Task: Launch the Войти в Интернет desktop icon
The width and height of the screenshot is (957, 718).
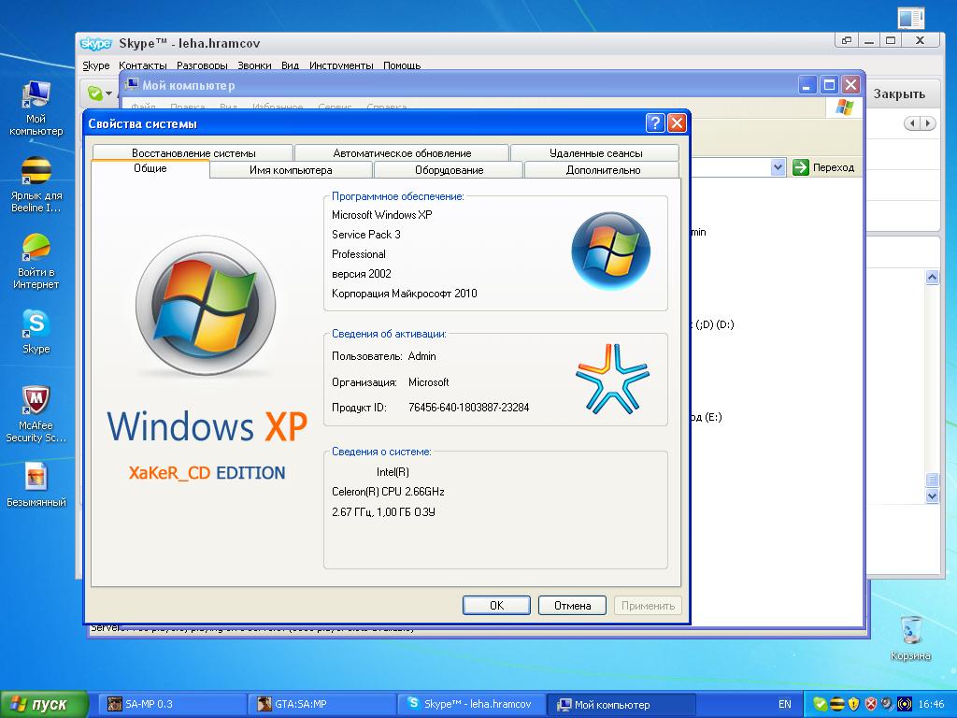Action: pos(36,250)
